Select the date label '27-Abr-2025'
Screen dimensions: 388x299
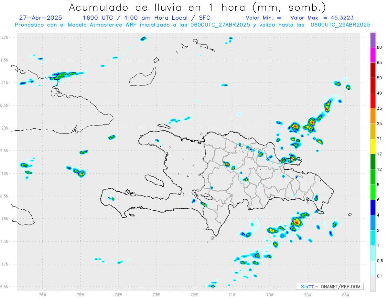click(x=40, y=18)
